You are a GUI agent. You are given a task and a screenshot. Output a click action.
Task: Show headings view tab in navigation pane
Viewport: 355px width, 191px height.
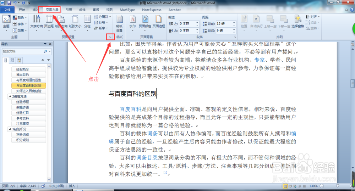[x=6, y=60]
